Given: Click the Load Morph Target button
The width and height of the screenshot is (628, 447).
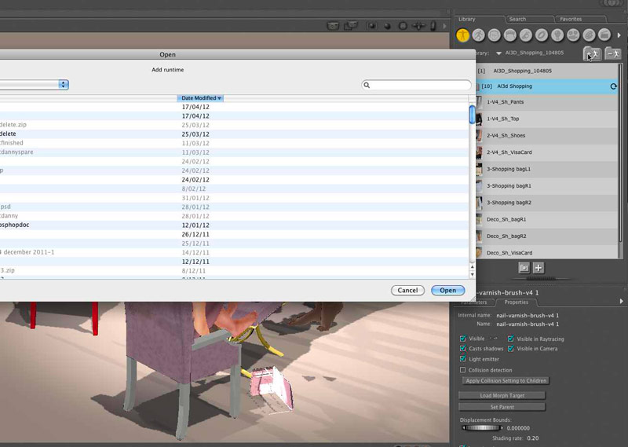Looking at the screenshot, I should pyautogui.click(x=502, y=395).
